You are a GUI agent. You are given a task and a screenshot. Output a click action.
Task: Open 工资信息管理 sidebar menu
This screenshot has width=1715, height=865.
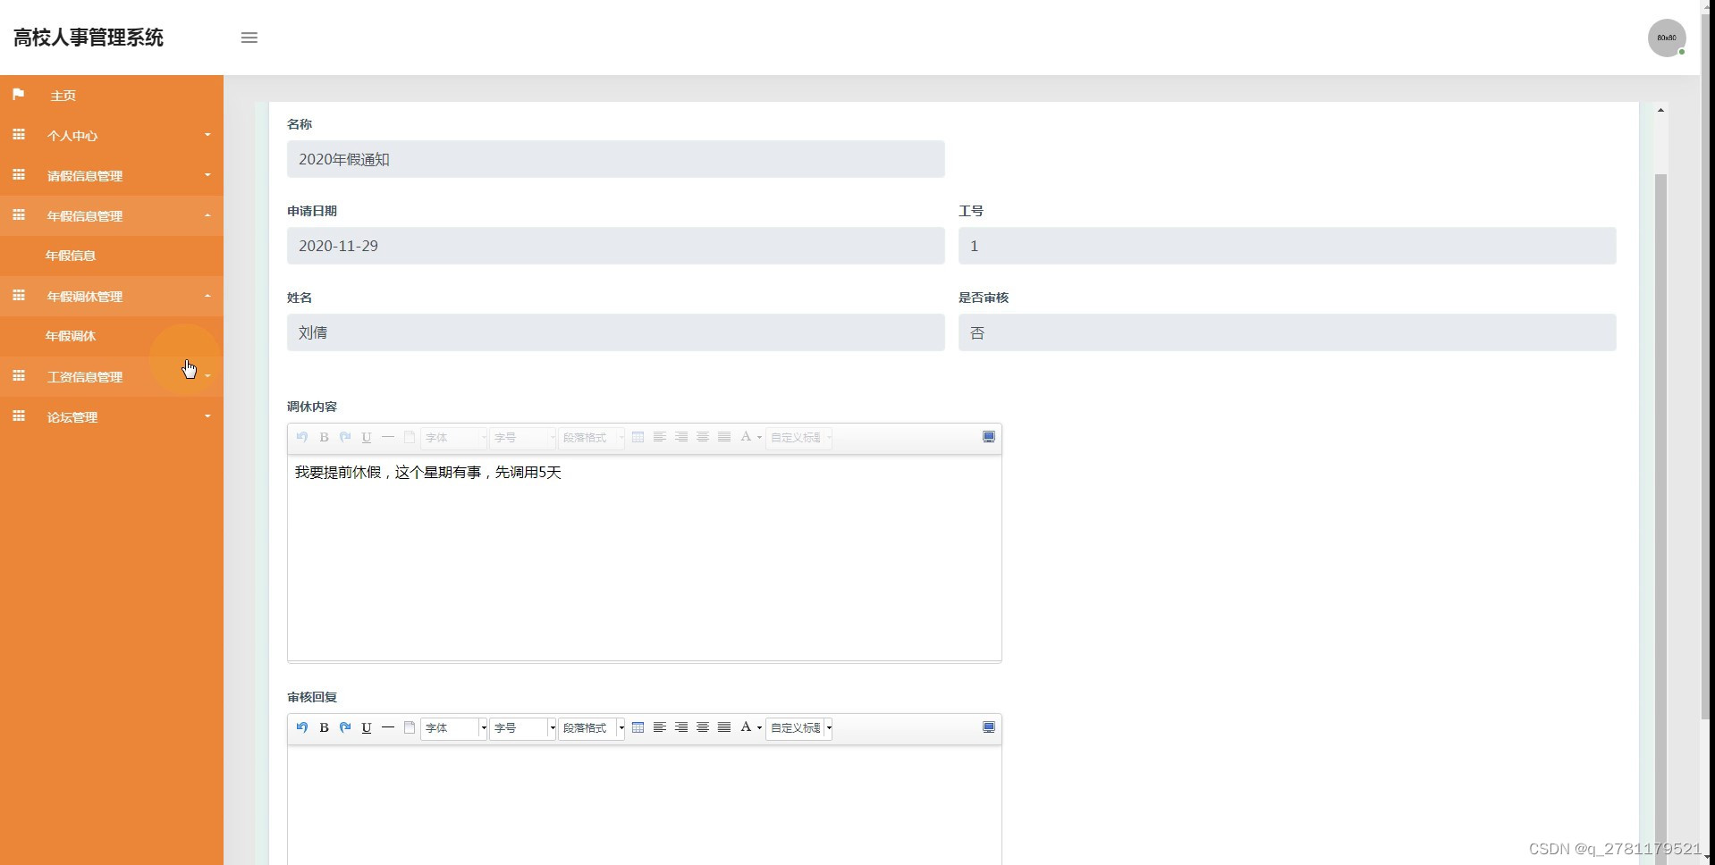coord(112,376)
